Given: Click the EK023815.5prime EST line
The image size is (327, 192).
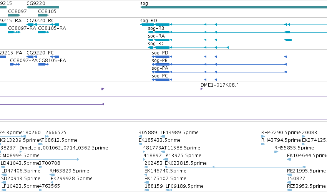Looking at the screenshot, I should 235,167.
